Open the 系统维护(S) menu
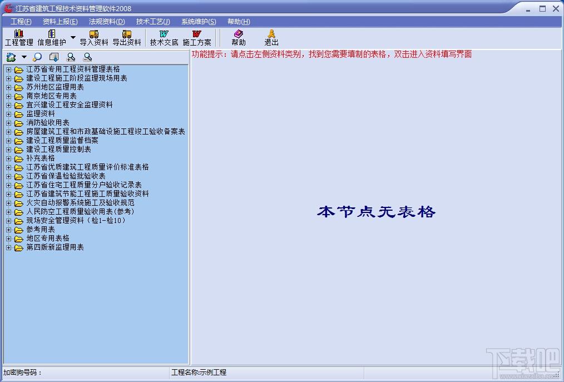 point(199,22)
